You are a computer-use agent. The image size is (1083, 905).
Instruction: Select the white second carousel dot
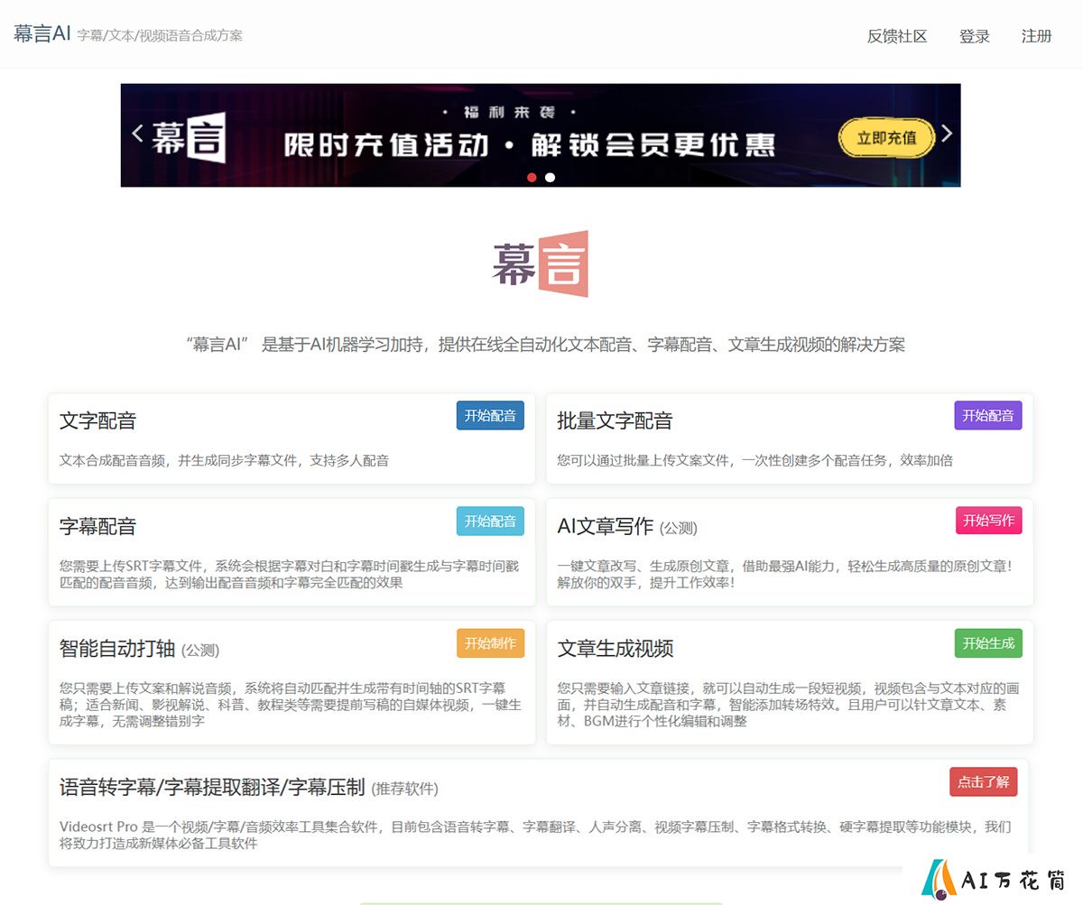pyautogui.click(x=550, y=177)
